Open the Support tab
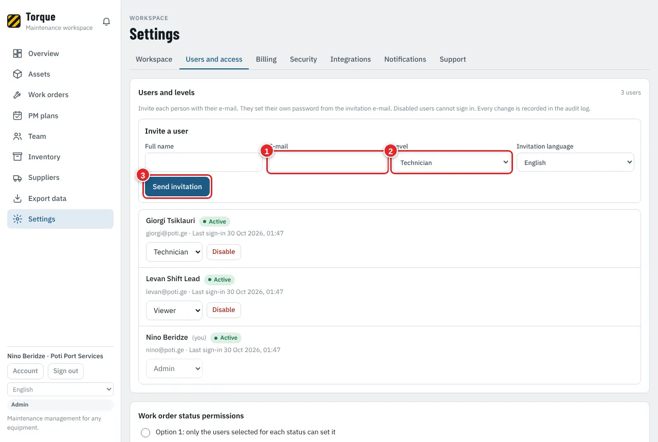This screenshot has width=658, height=442. (x=452, y=59)
